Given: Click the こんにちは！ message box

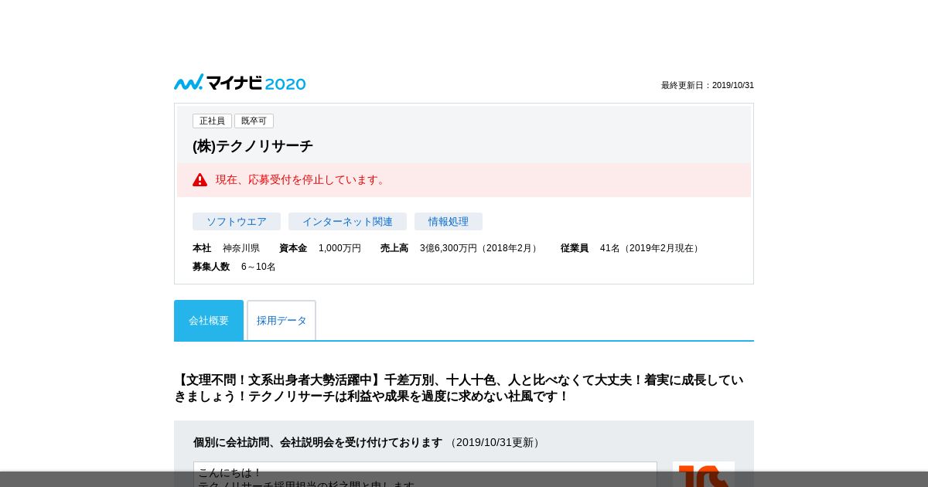Looking at the screenshot, I should (x=425, y=474).
